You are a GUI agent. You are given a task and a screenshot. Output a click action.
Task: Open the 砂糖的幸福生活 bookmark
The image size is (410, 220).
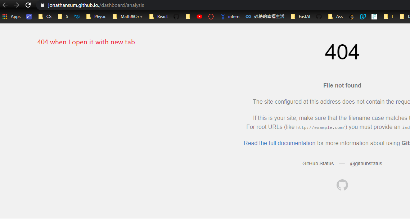coord(265,17)
